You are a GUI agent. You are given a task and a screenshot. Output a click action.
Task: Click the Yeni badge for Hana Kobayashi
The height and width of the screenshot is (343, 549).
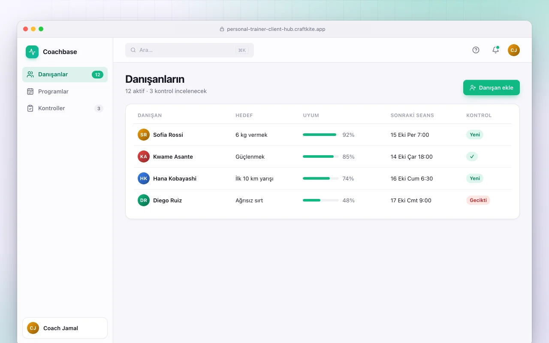(x=475, y=178)
